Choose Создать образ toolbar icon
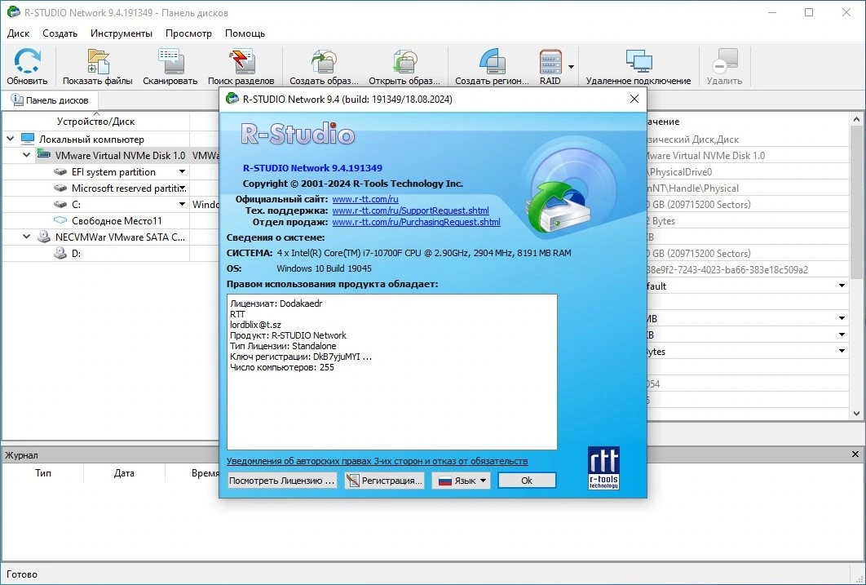The image size is (866, 585). point(324,60)
